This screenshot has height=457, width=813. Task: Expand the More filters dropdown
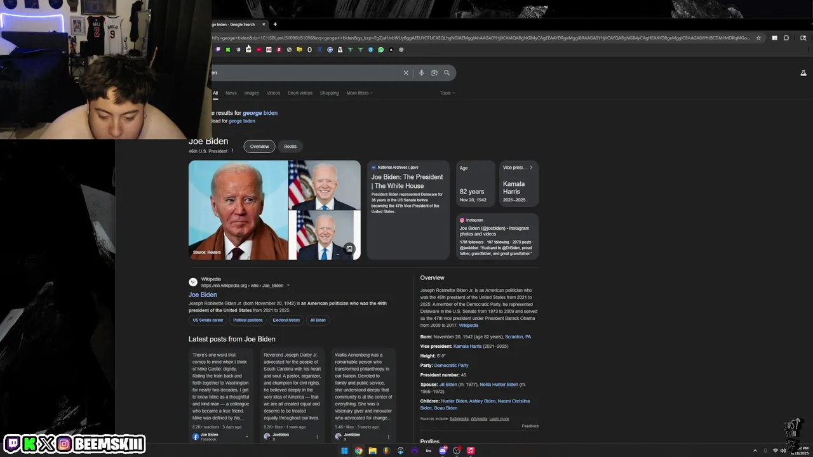click(x=359, y=93)
